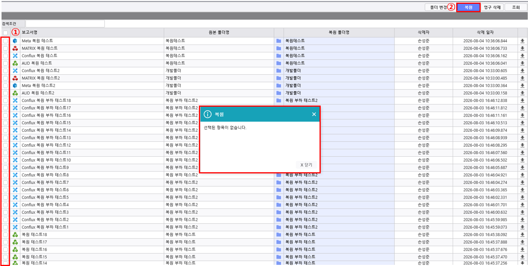Click the 복원 restore button
This screenshot has height=266, width=528.
click(x=468, y=7)
